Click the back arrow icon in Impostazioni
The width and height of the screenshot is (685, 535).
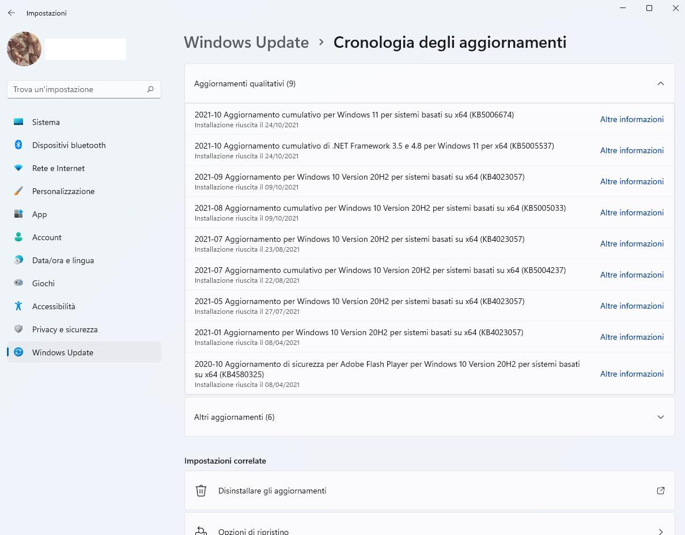[x=12, y=13]
